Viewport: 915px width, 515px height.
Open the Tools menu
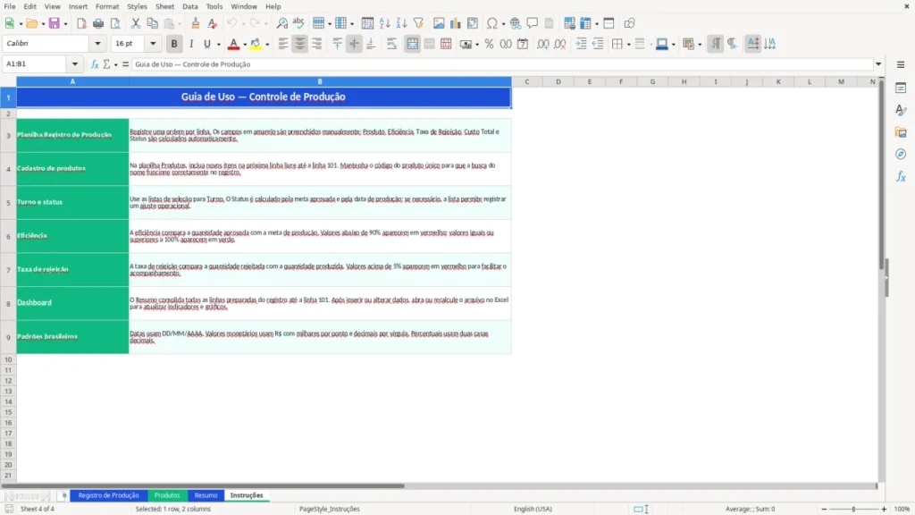(x=214, y=6)
